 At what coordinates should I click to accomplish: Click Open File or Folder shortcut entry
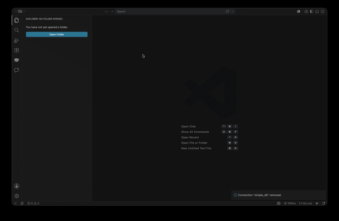pyautogui.click(x=209, y=143)
